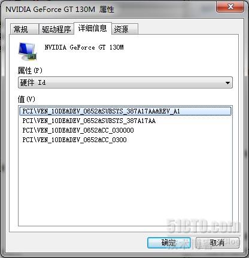Click the dialog title bar text
This screenshot has height=258, width=249.
coord(60,9)
